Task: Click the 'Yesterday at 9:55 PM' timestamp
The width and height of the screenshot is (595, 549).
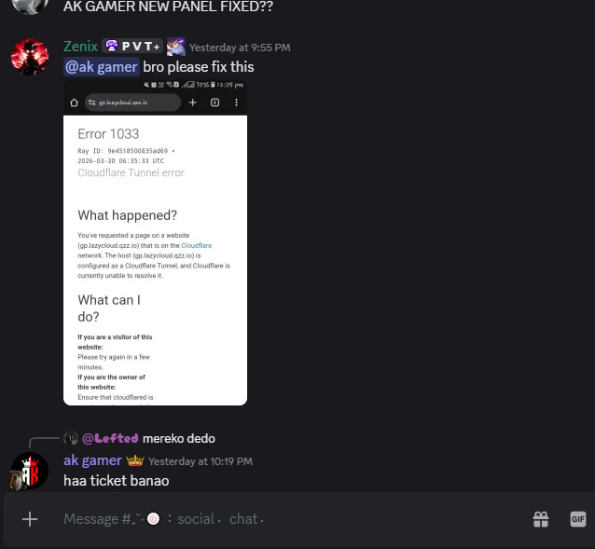Action: click(240, 48)
